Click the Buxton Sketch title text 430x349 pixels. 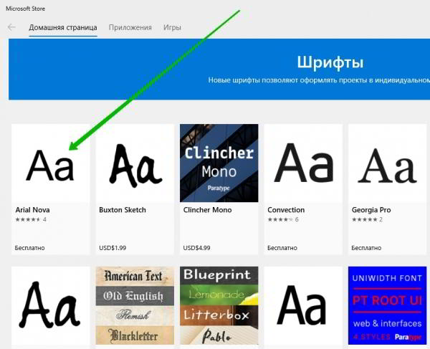(123, 210)
